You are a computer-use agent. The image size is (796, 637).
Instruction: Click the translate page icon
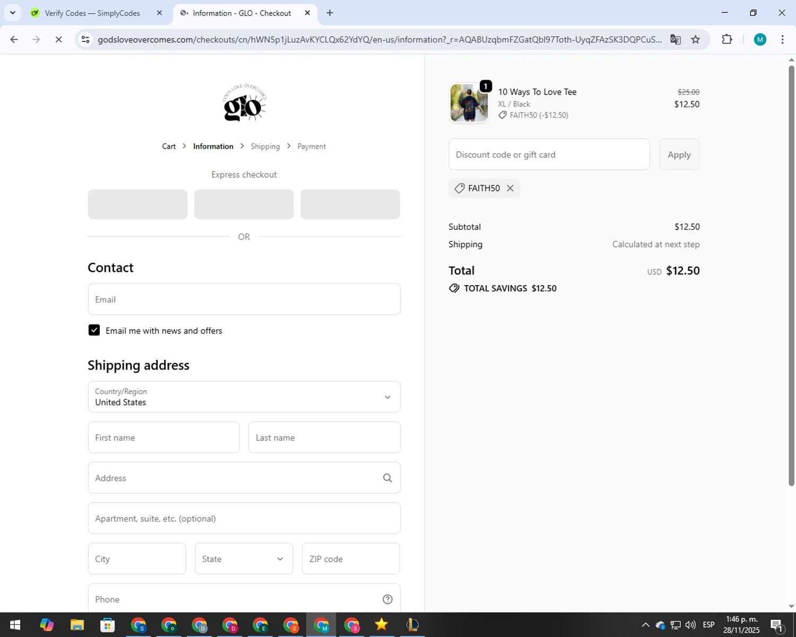point(675,39)
